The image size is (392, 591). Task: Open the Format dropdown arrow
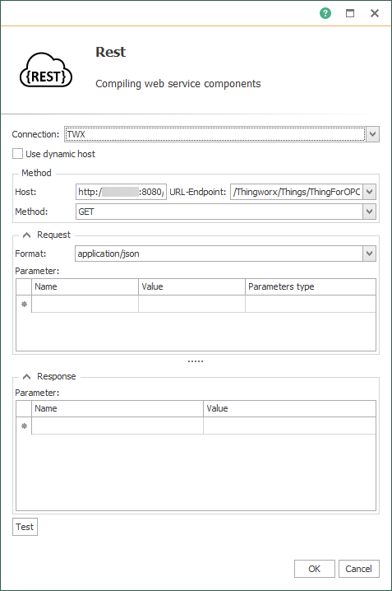coord(370,254)
